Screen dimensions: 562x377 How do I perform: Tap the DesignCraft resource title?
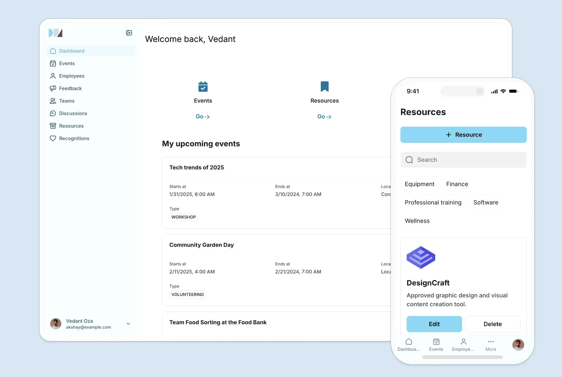click(428, 283)
